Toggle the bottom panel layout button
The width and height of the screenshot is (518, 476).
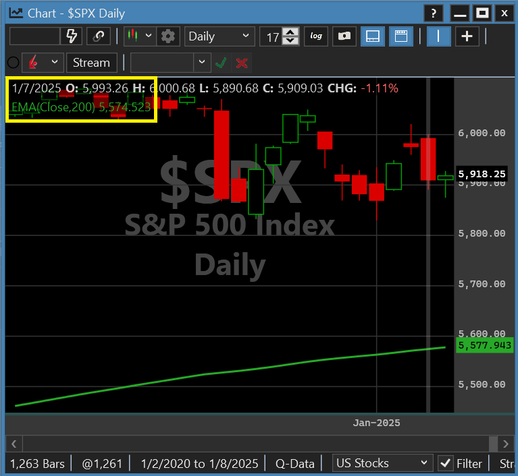(x=373, y=36)
